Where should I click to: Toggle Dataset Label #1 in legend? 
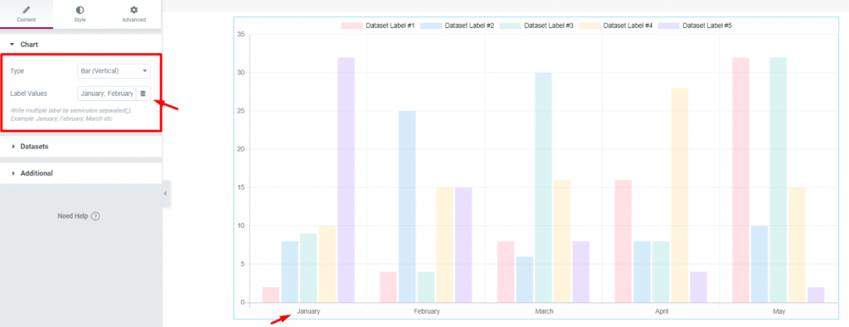[378, 26]
